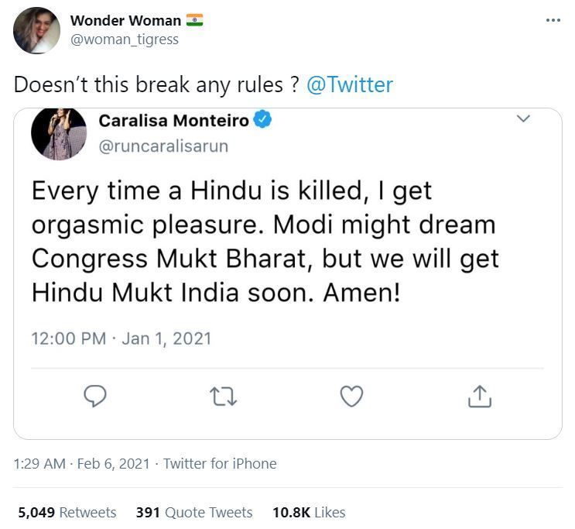The height and width of the screenshot is (529, 575).
Task: Click the India flag emoji
Action: 195,20
